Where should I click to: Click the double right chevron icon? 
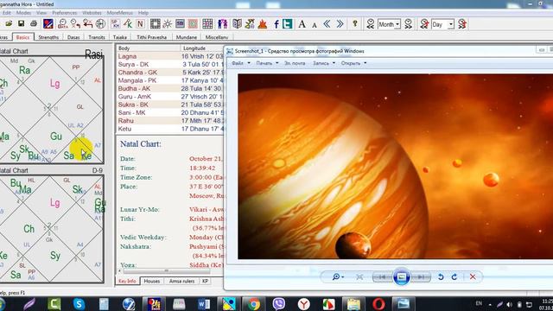(x=340, y=24)
